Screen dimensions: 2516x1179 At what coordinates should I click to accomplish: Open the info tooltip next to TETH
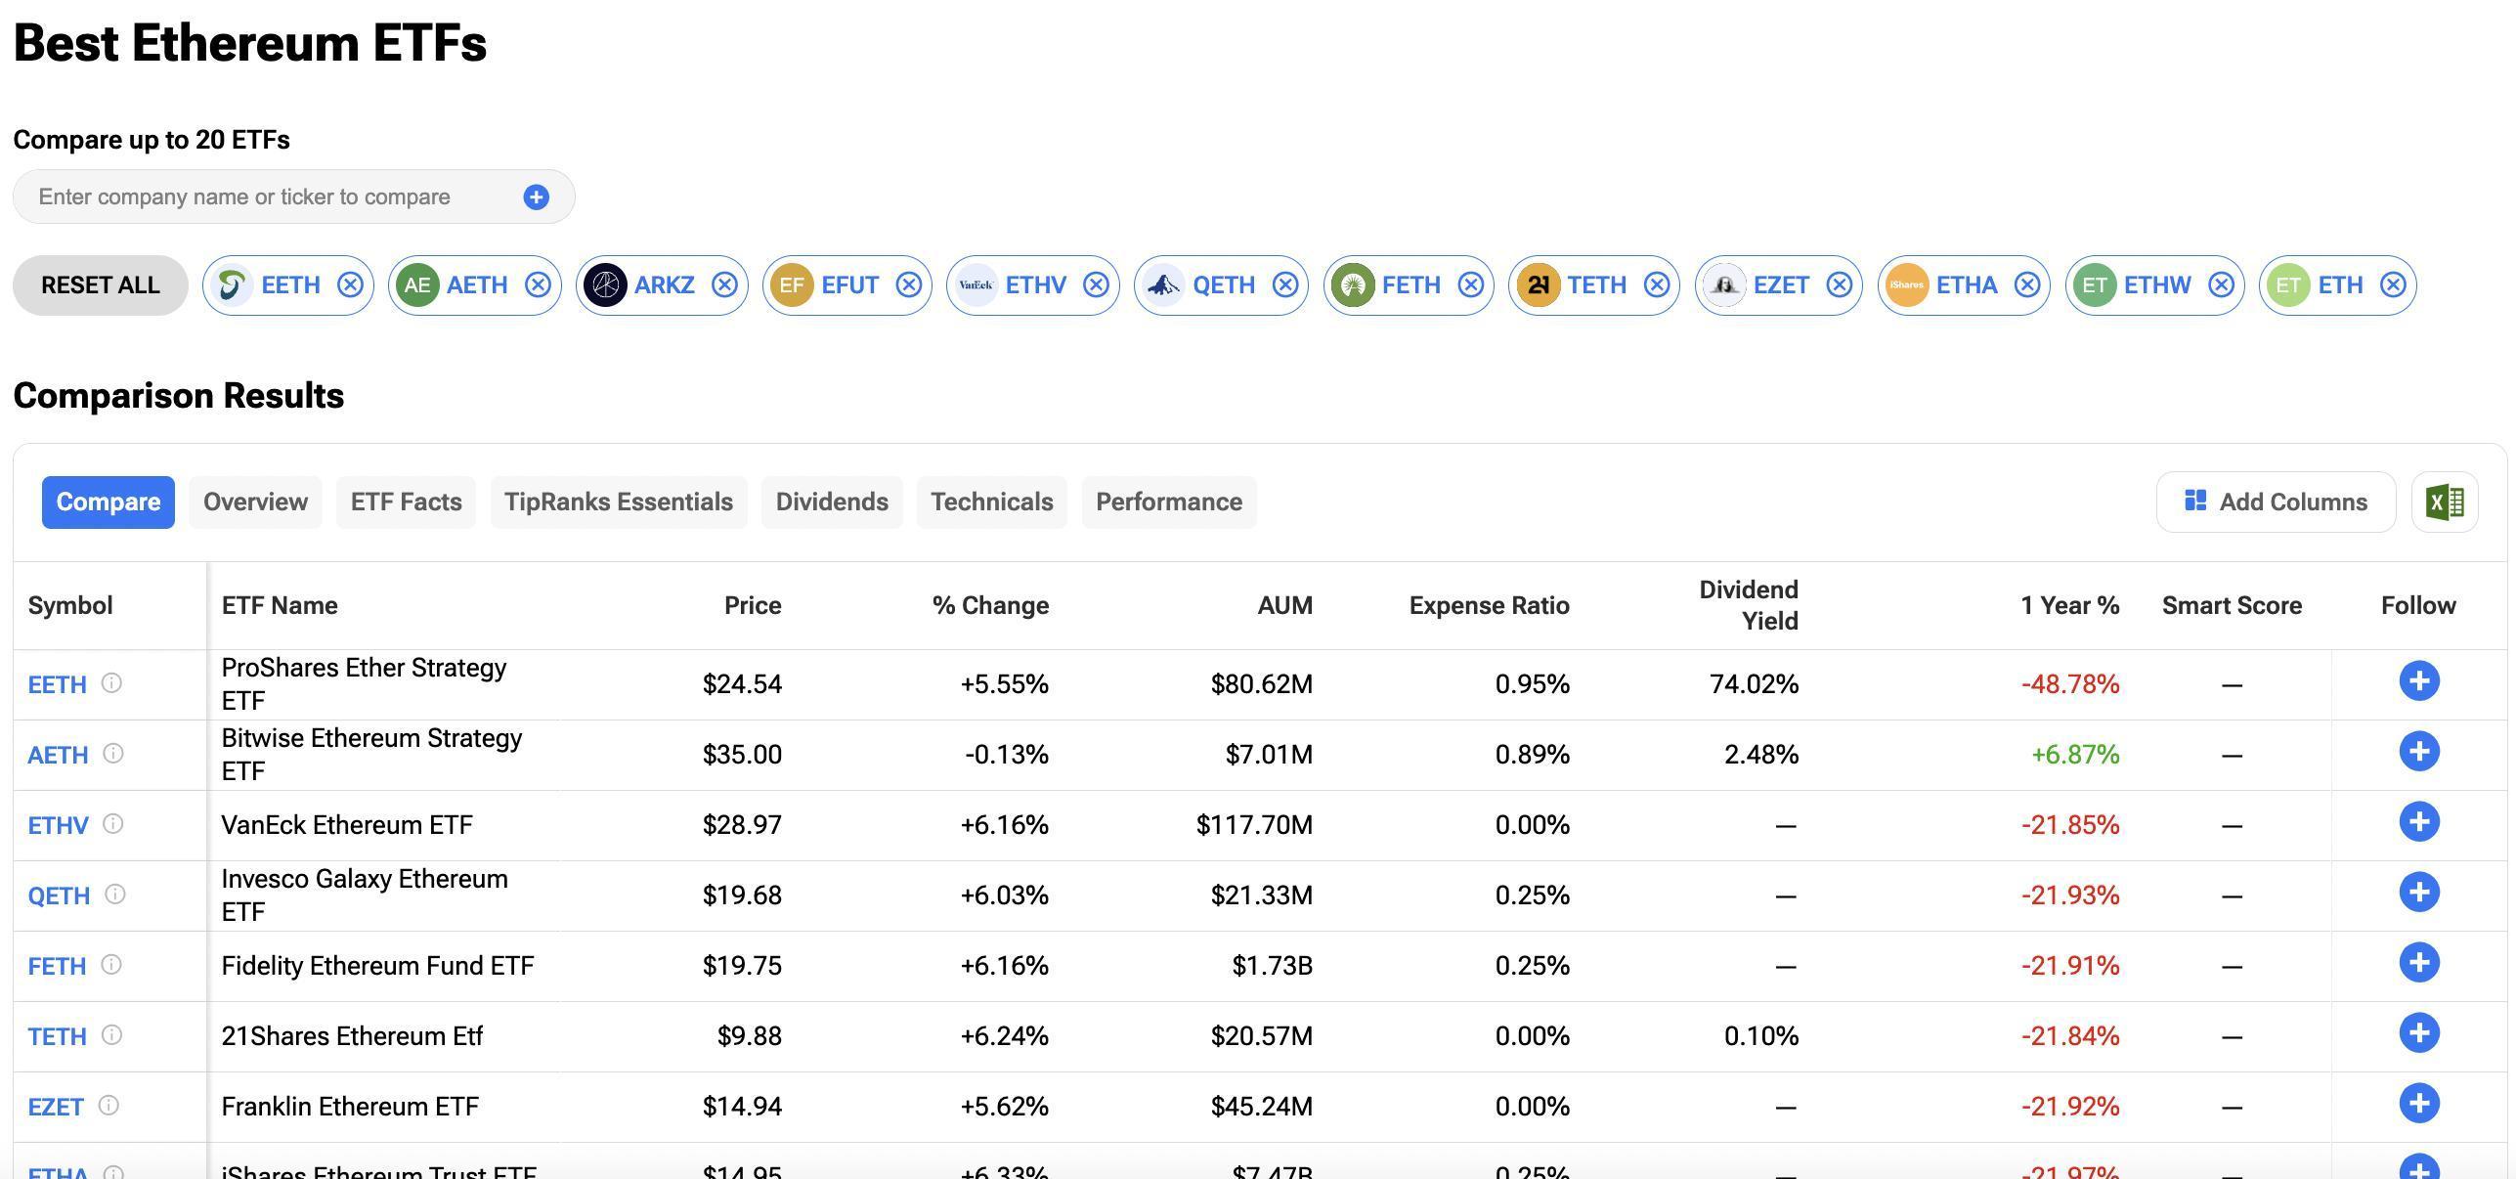pyautogui.click(x=113, y=1035)
